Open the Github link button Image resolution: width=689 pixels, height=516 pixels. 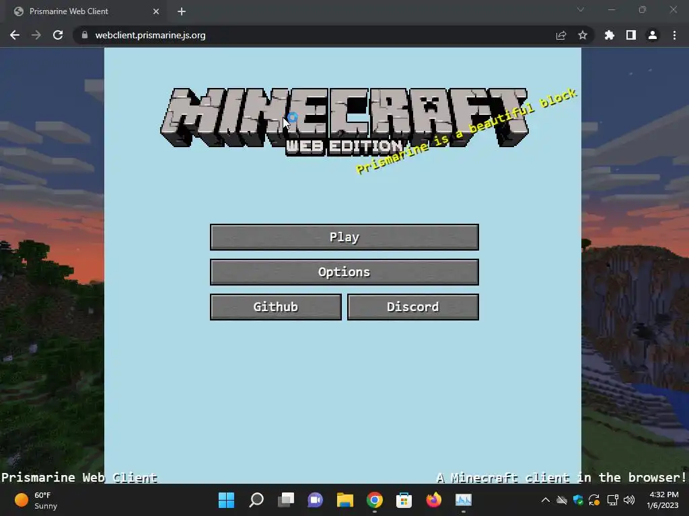click(x=275, y=307)
